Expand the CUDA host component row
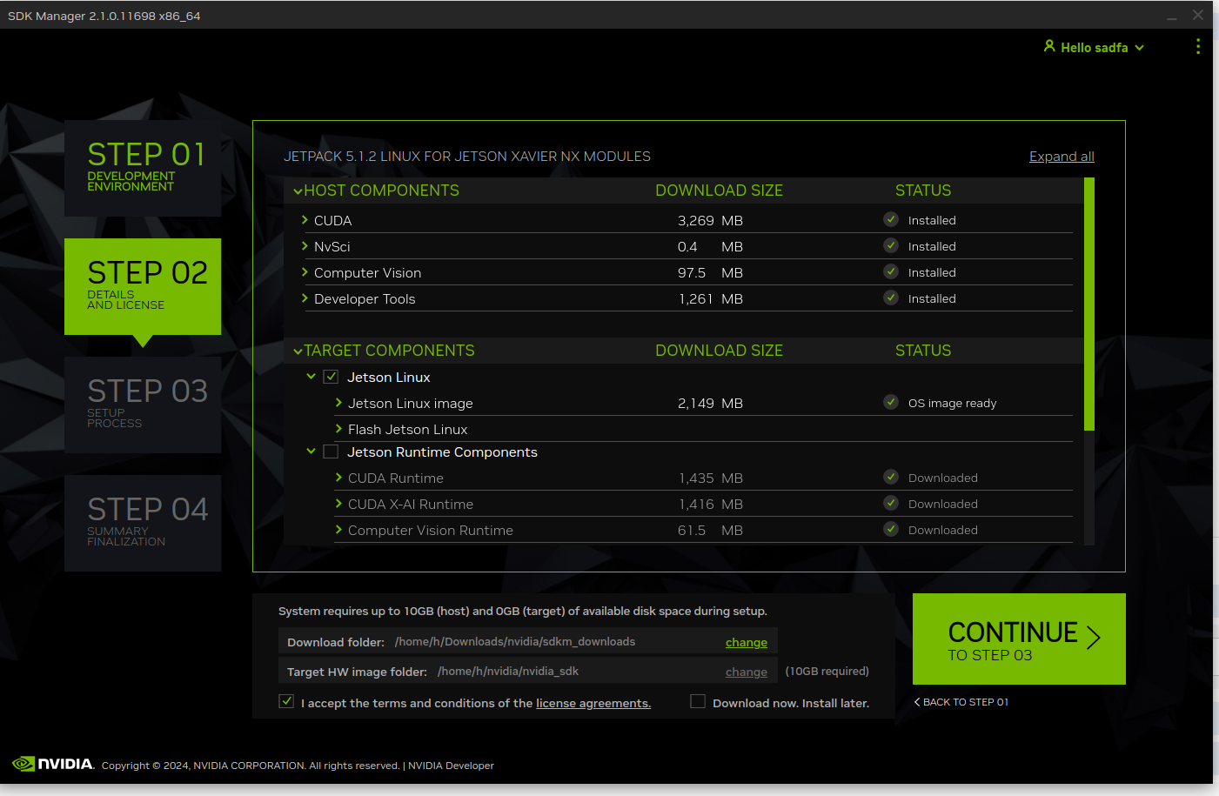 point(305,220)
